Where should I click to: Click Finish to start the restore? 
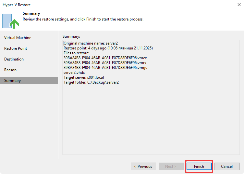(x=199, y=166)
